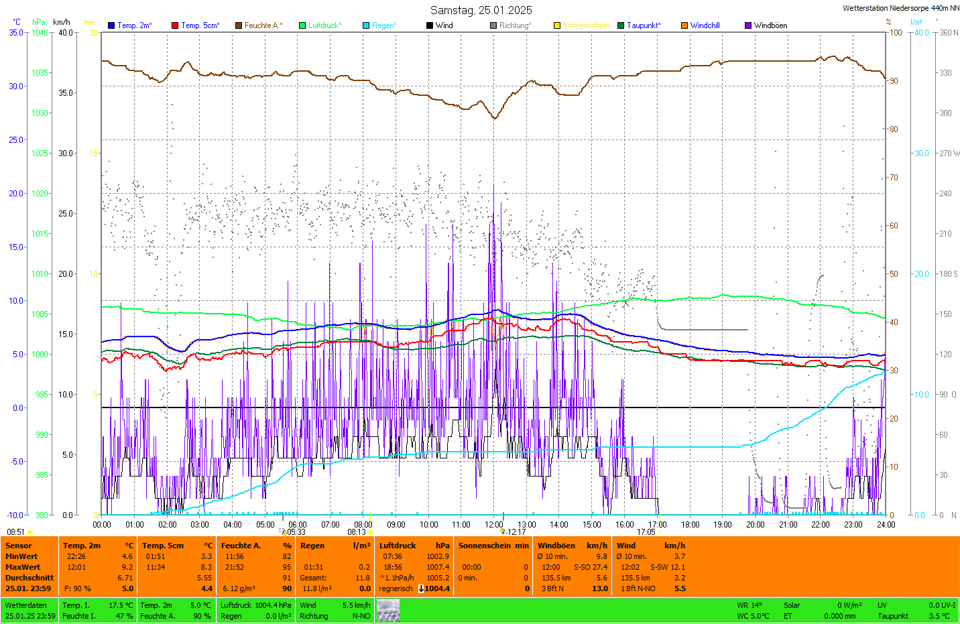Click the falling pressure arrow beside 1004.4
Image resolution: width=960 pixels, height=624 pixels.
(421, 588)
